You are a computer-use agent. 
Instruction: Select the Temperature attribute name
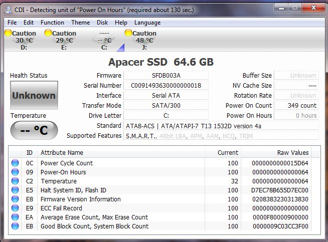click(59, 181)
